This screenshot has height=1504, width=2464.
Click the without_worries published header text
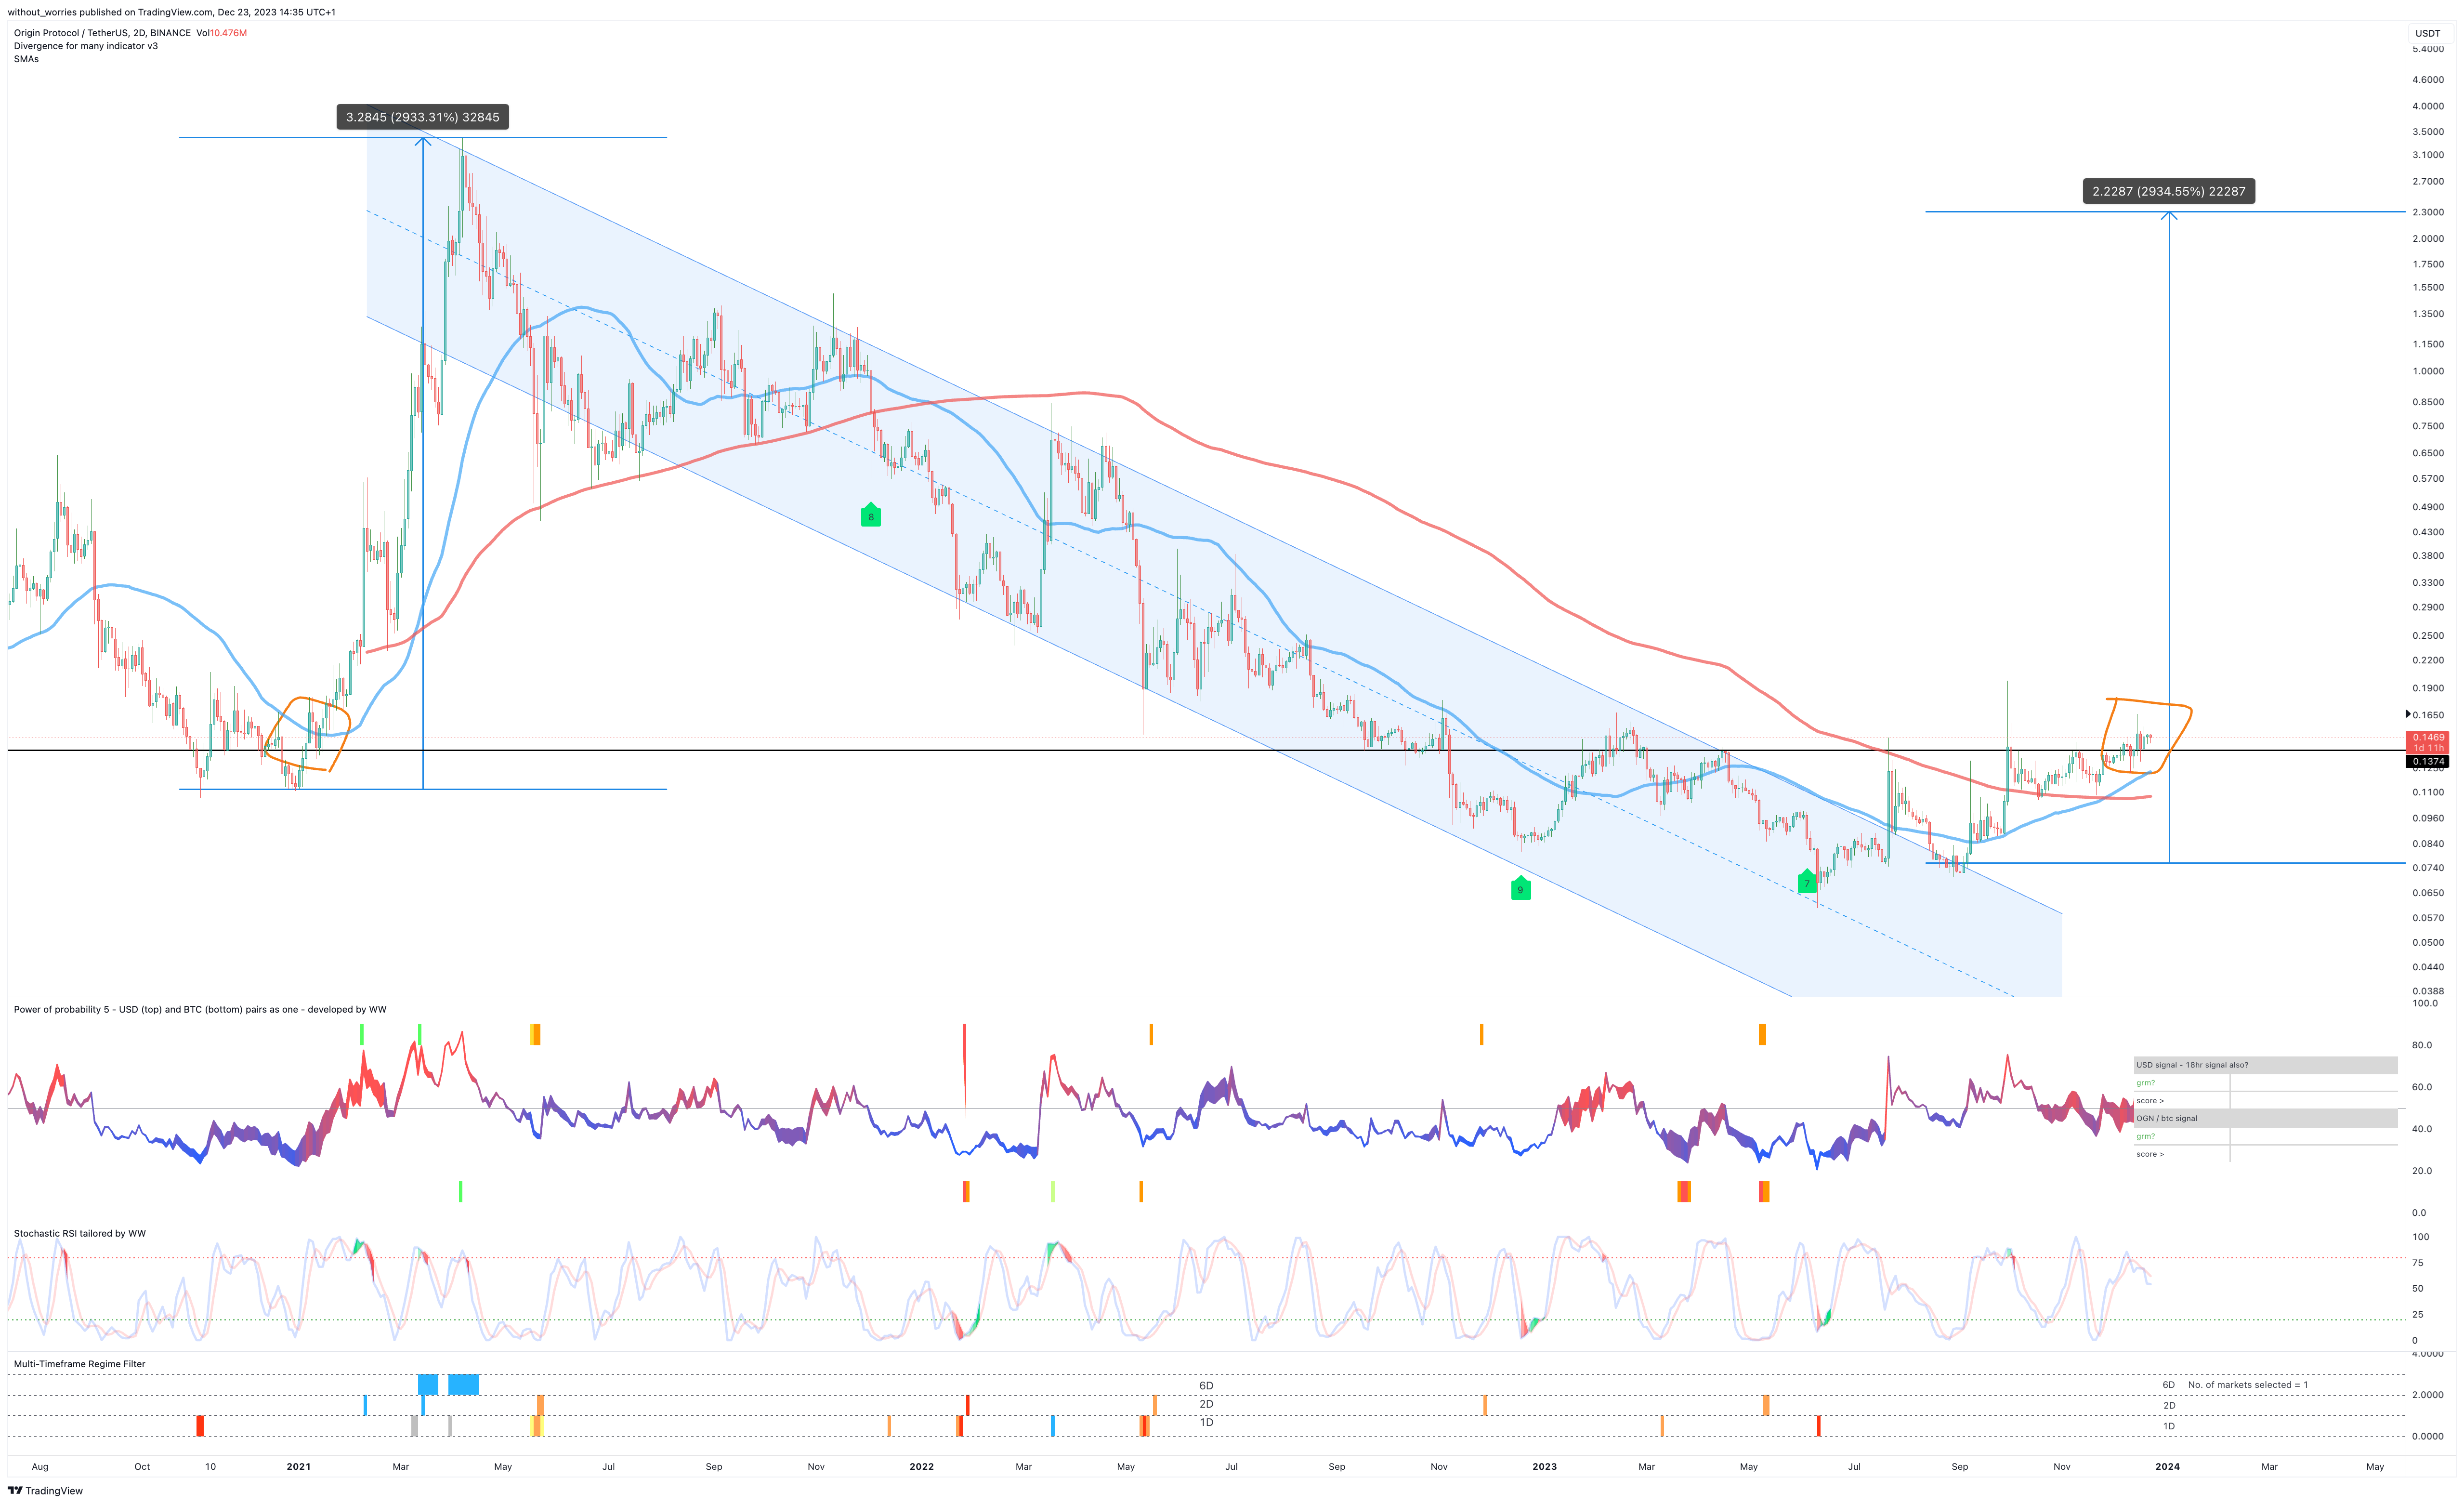pyautogui.click(x=171, y=12)
